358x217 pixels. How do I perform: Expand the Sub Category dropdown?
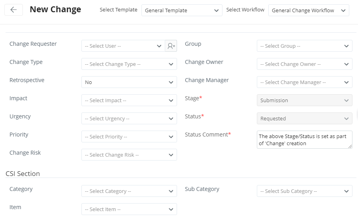point(304,191)
